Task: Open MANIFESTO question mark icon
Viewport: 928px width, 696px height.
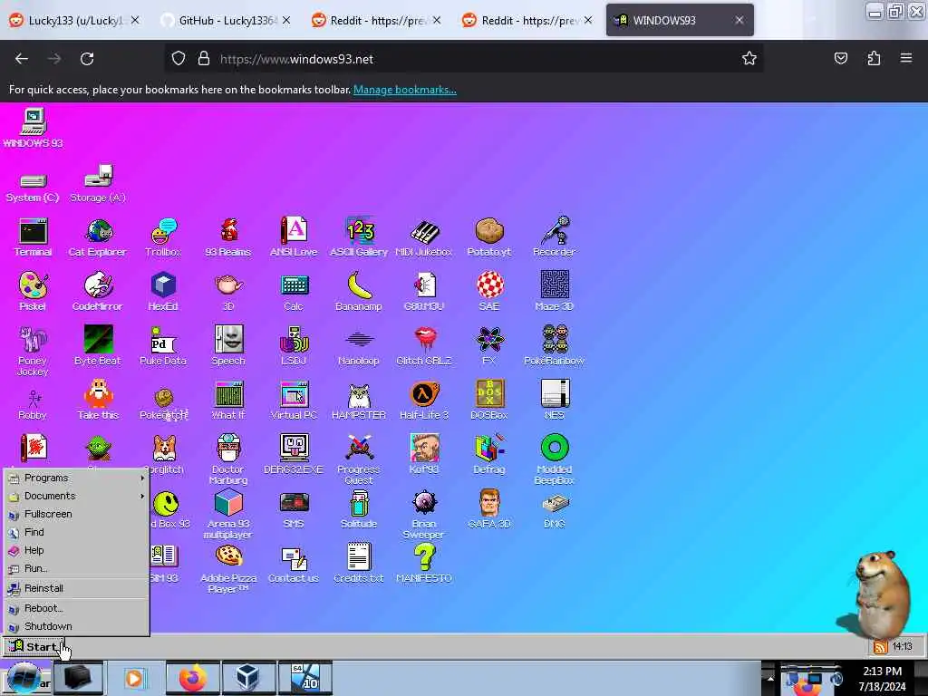Action: click(x=424, y=564)
